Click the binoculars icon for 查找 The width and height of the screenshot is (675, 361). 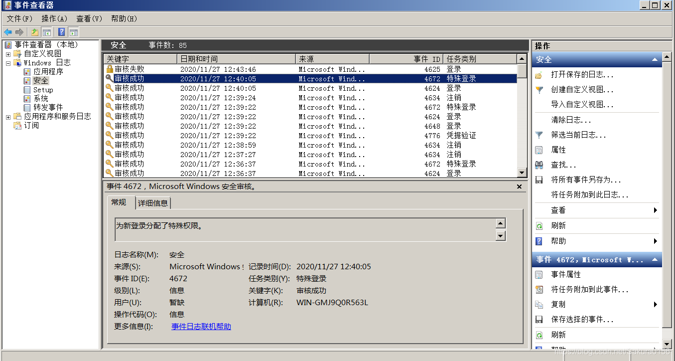539,165
